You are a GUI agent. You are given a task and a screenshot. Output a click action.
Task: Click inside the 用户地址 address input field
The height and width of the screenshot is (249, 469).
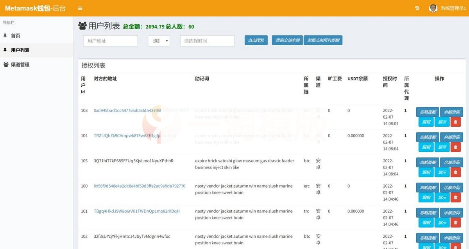110,41
